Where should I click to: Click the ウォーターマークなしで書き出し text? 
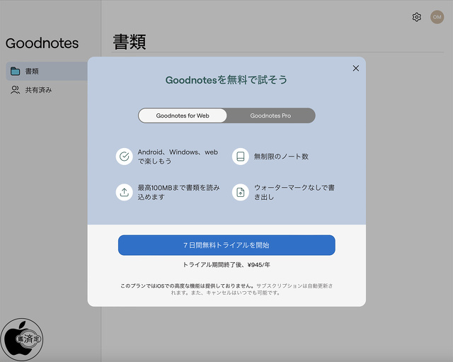(x=294, y=192)
